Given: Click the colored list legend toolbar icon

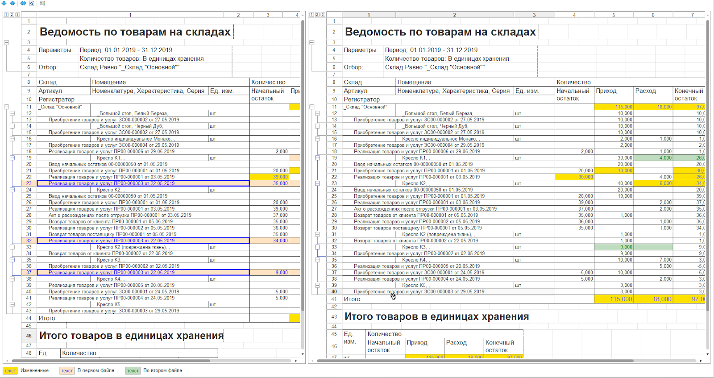Looking at the screenshot, I should click(42, 3).
